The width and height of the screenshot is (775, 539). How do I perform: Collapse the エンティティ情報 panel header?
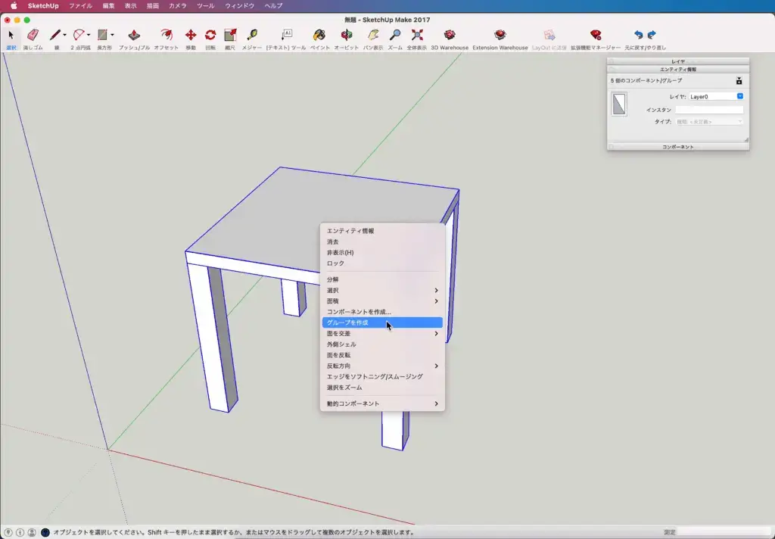point(678,70)
